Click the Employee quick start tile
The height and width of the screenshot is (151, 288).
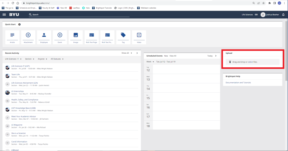coord(44,37)
